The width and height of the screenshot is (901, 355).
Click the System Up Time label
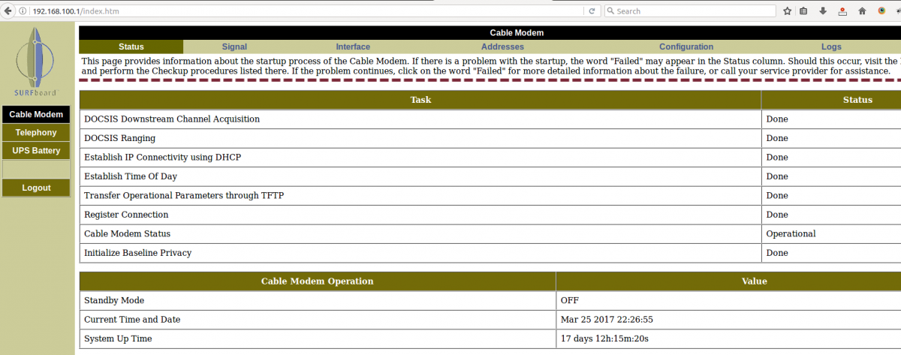(x=118, y=338)
